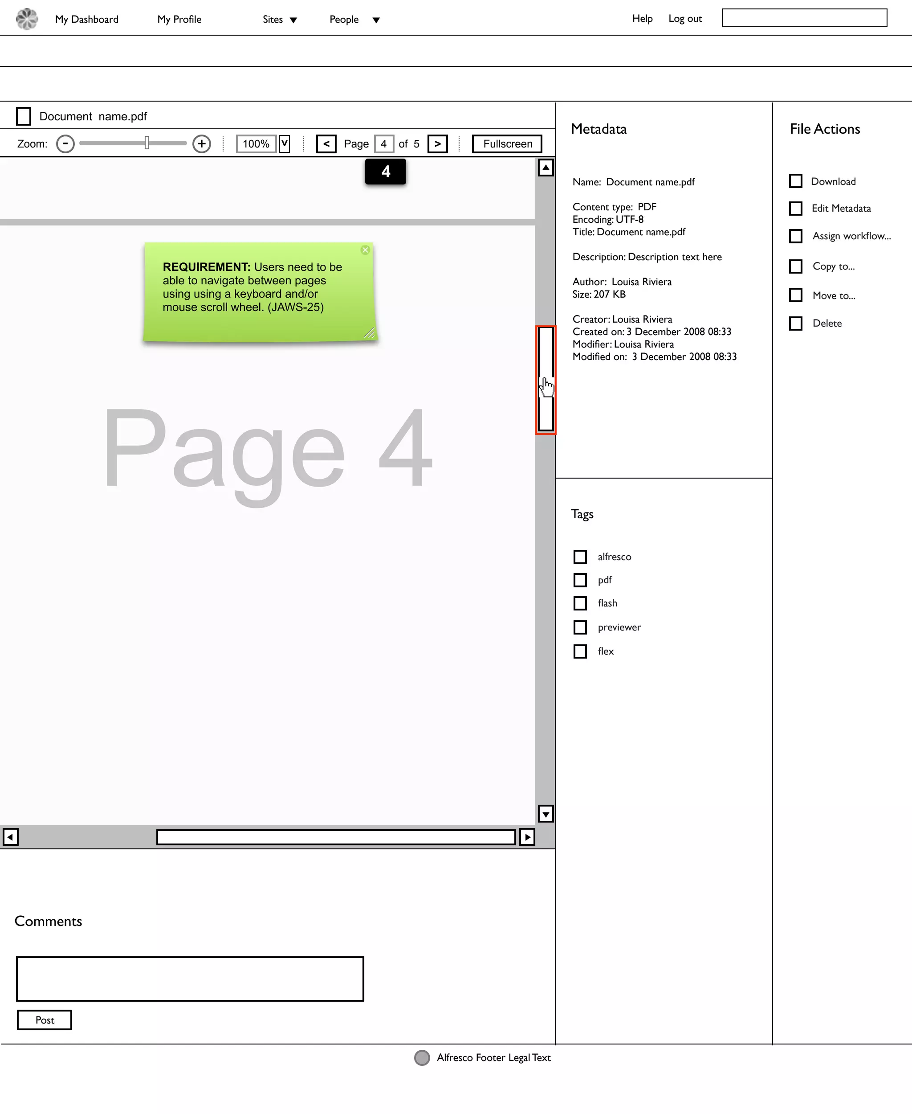This screenshot has height=1114, width=912.
Task: Click the horizontal scroll left arrow
Action: click(10, 836)
